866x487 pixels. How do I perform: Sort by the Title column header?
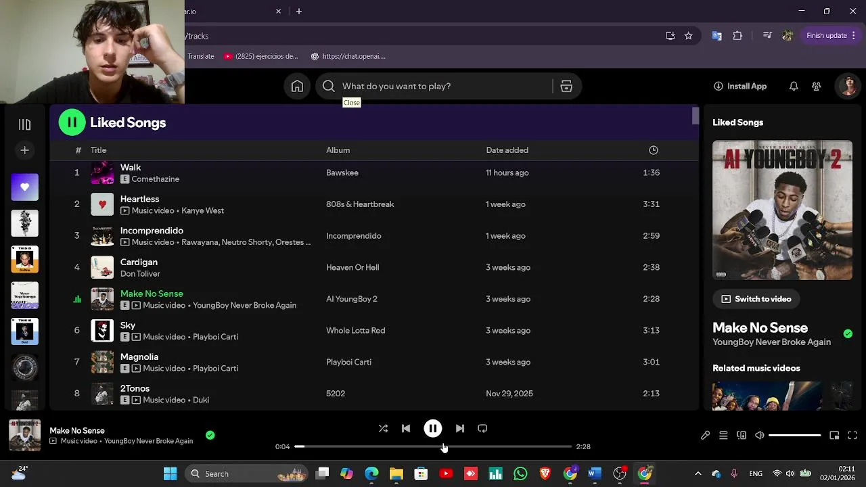(x=99, y=150)
